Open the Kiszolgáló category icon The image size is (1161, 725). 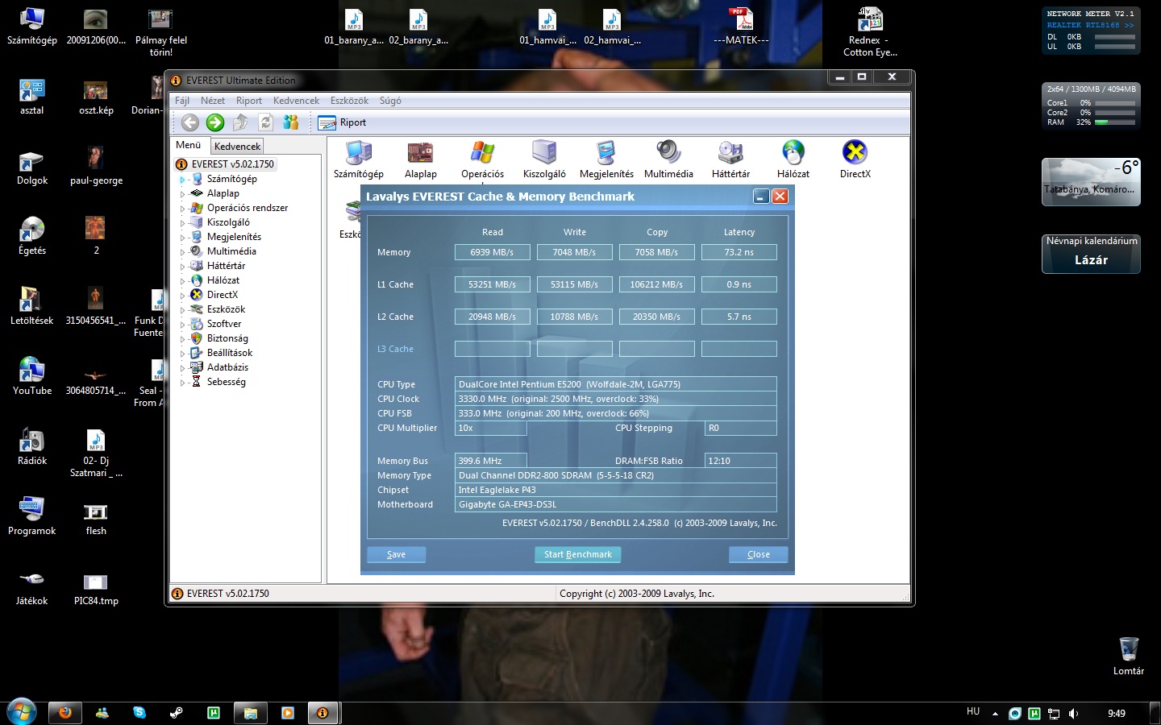[544, 159]
